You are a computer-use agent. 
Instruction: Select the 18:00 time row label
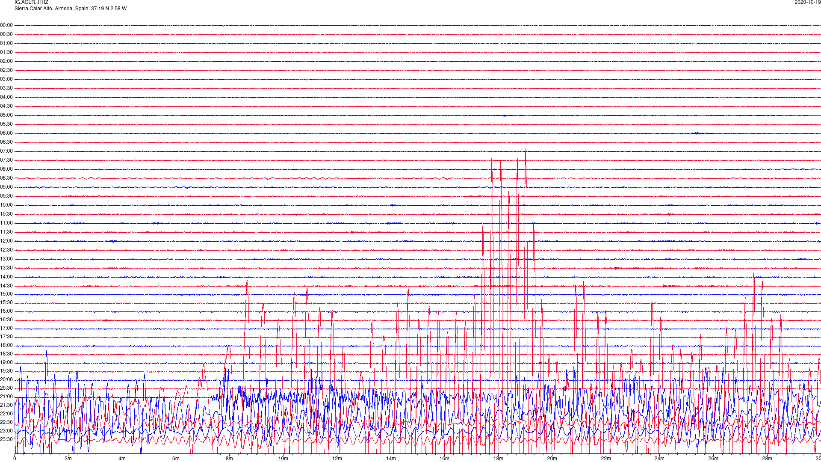(x=6, y=345)
